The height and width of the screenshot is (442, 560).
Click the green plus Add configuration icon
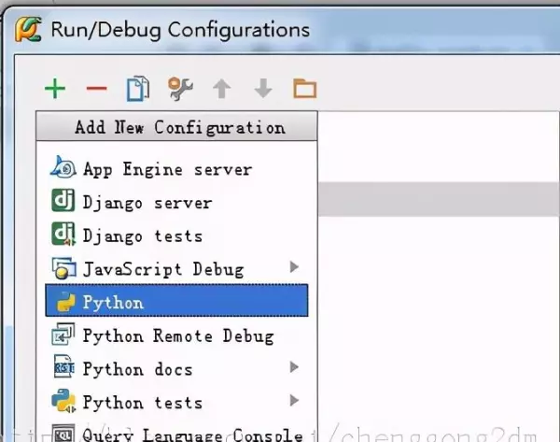[55, 89]
